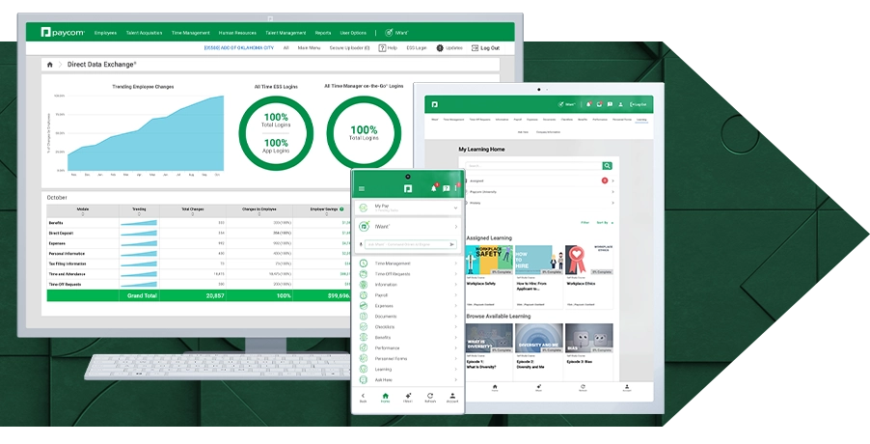
Task: Click the Log Out button on desktop
Action: pos(486,47)
